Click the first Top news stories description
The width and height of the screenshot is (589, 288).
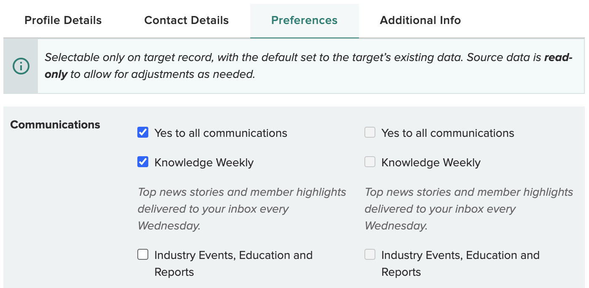pos(242,209)
